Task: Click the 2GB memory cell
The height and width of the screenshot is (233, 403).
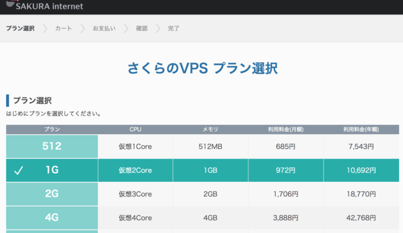Action: pos(210,194)
